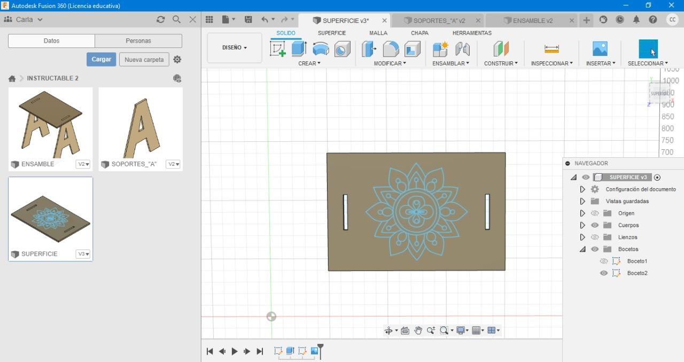Toggle visibility of Lienzos folder

pos(595,237)
